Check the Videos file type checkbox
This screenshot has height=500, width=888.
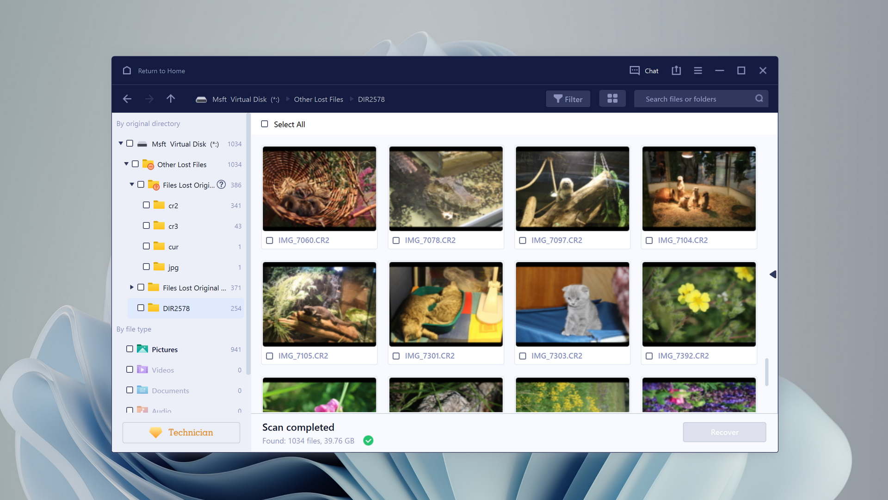pyautogui.click(x=130, y=369)
